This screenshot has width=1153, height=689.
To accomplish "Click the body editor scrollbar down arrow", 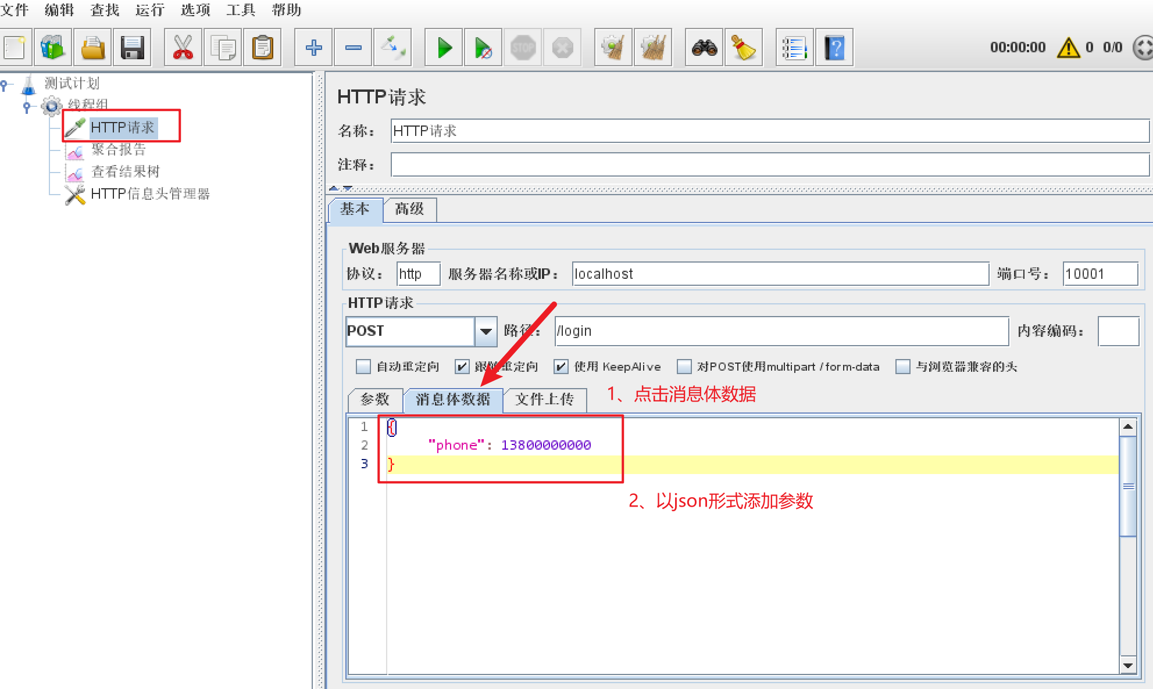I will (x=1128, y=666).
